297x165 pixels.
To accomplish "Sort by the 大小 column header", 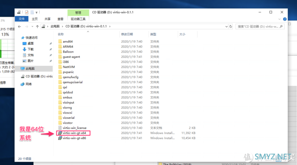I will point(182,34).
